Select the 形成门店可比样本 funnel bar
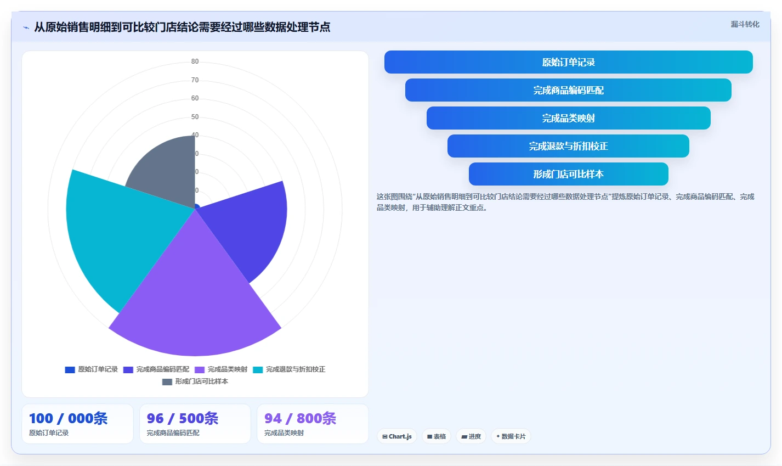Image resolution: width=782 pixels, height=466 pixels. (x=568, y=174)
